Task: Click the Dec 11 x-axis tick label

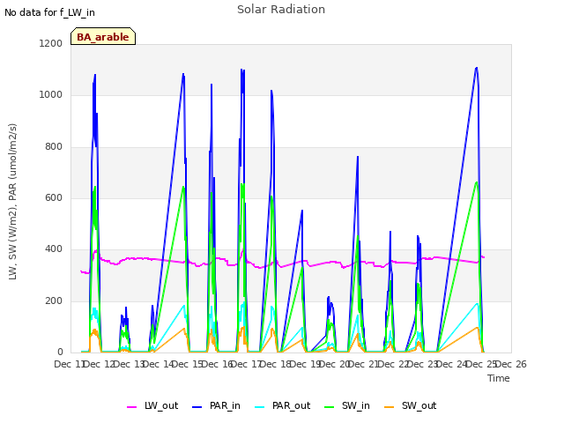Action: click(x=70, y=364)
